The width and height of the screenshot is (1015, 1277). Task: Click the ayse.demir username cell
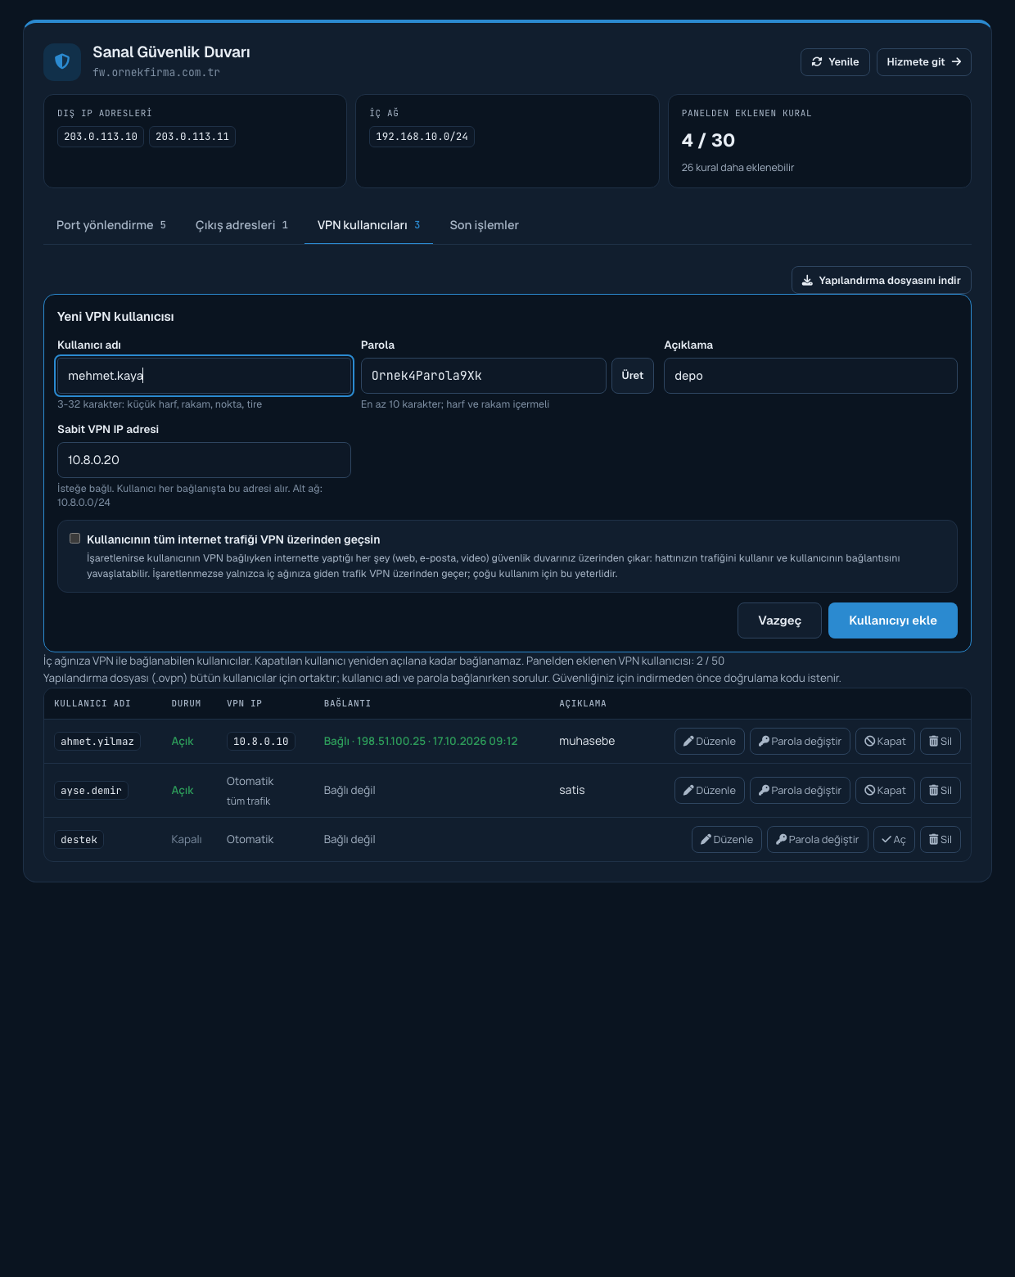point(91,791)
